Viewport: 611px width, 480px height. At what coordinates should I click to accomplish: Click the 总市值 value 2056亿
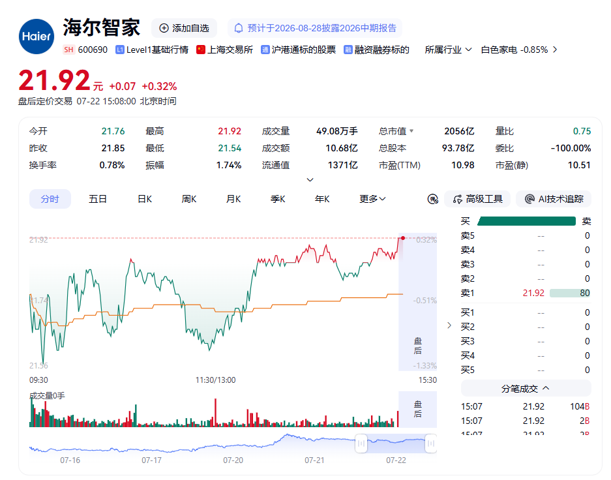coord(459,131)
